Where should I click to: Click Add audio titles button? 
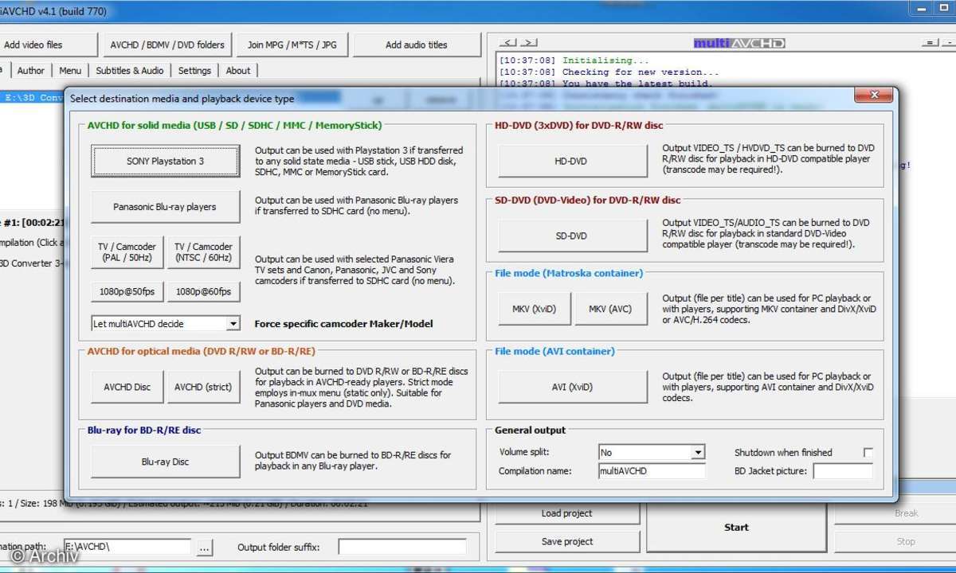click(x=417, y=45)
